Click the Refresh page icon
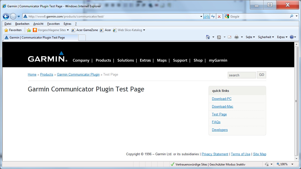 [x=213, y=17]
